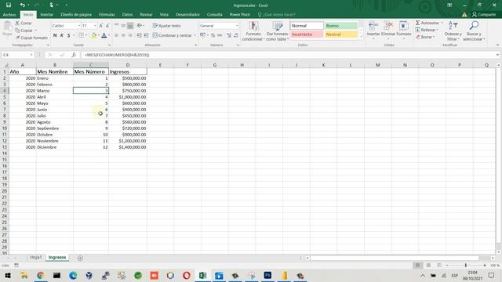The height and width of the screenshot is (282, 502).
Task: Click the insert function fx button
Action: [73, 55]
